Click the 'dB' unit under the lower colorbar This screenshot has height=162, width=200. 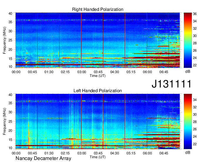click(x=188, y=152)
